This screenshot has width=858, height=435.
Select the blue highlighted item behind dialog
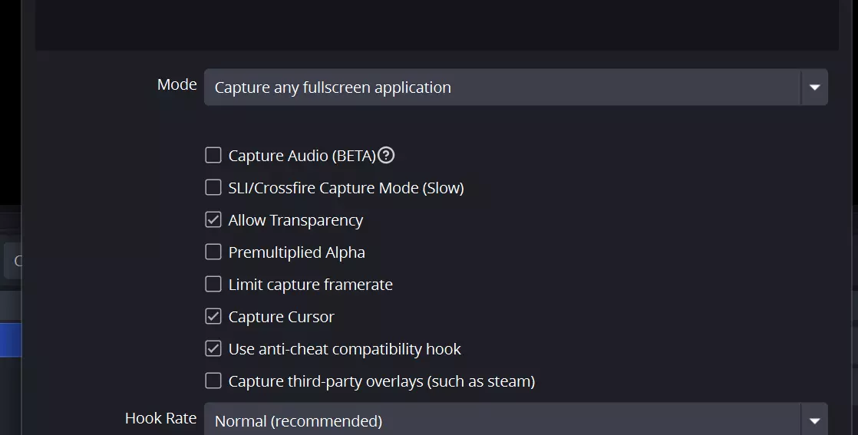[x=10, y=340]
